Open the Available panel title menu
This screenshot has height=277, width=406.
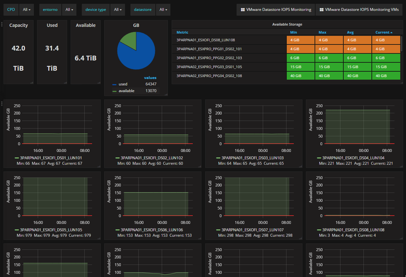(x=86, y=25)
